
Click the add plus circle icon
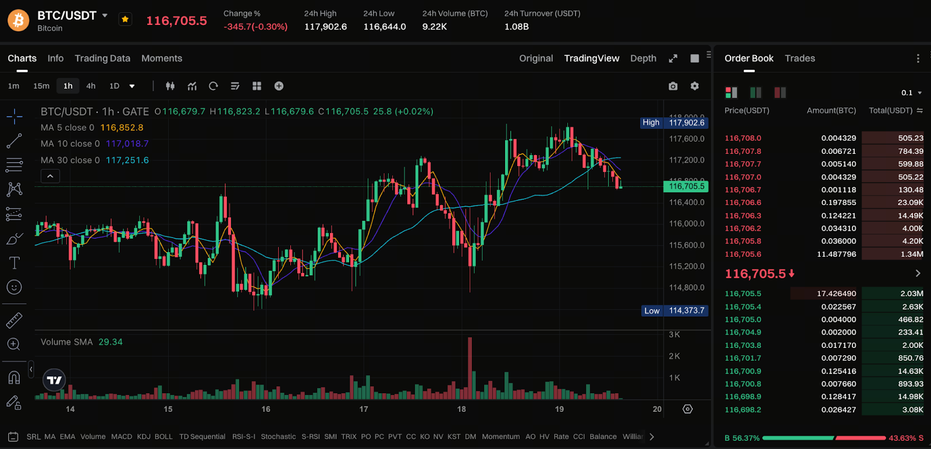[x=279, y=86]
